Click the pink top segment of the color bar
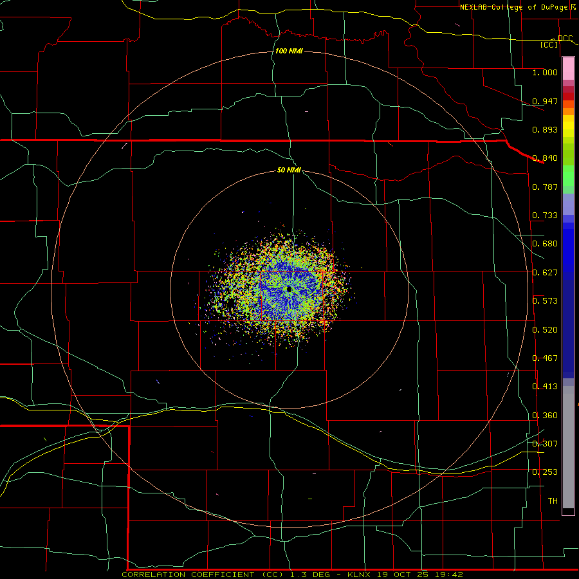 point(568,69)
